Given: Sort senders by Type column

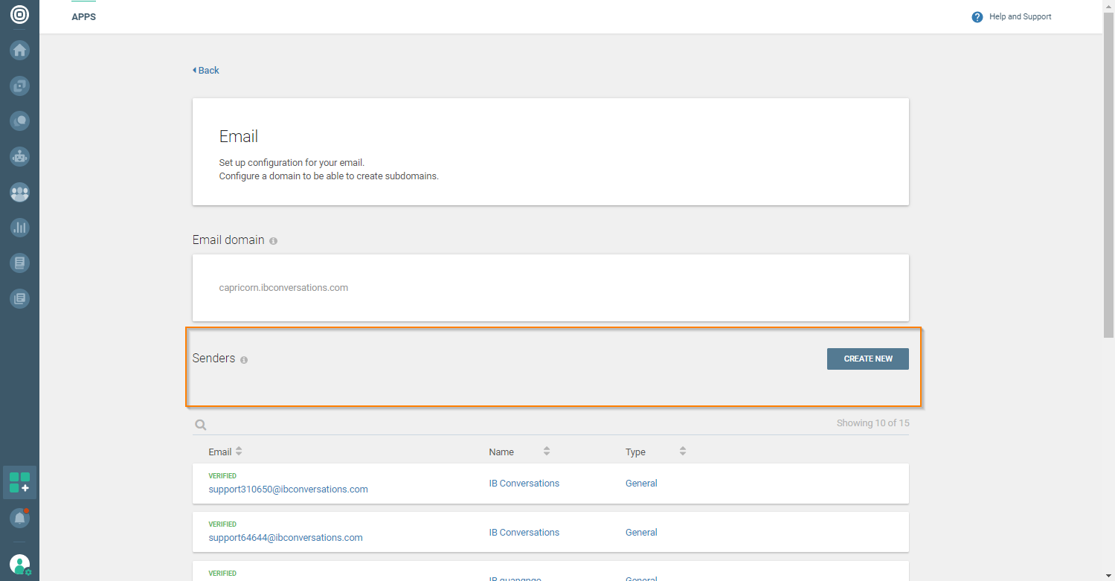Looking at the screenshot, I should tap(683, 452).
